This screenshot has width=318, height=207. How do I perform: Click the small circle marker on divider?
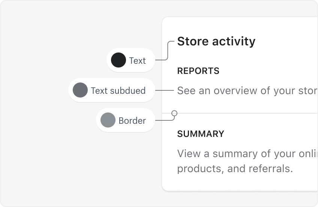coord(174,113)
